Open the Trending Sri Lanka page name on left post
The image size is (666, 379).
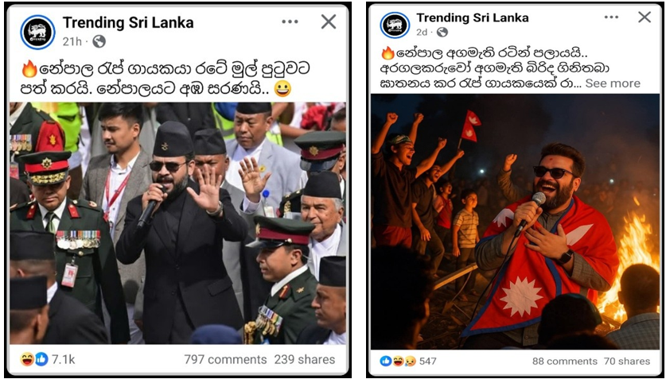click(x=128, y=22)
